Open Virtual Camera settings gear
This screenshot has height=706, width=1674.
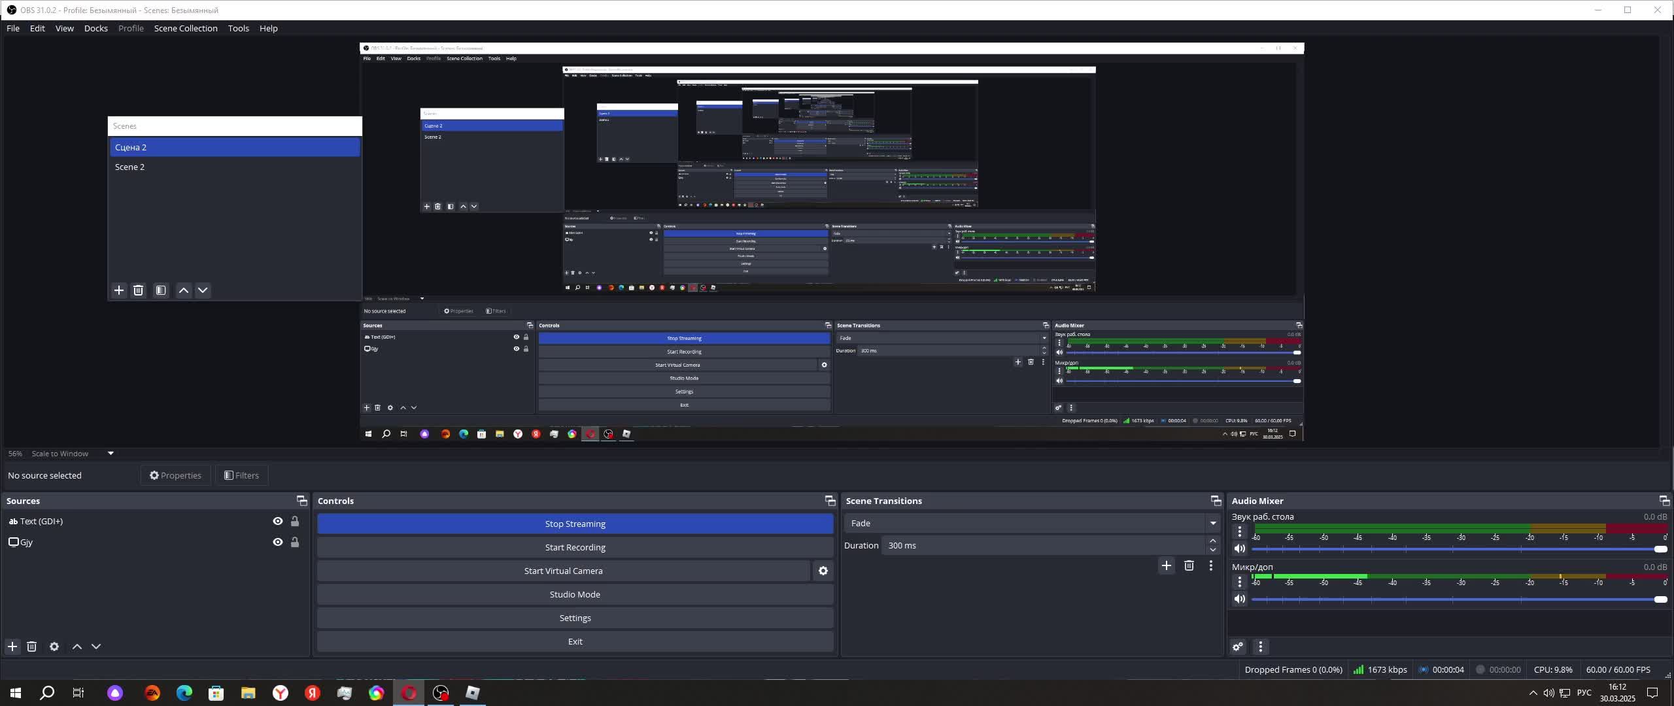823,571
